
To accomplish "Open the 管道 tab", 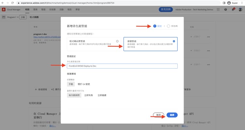I will pos(43,9).
